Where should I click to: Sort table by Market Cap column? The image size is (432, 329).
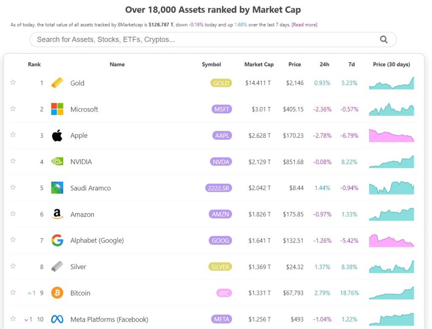pos(259,64)
